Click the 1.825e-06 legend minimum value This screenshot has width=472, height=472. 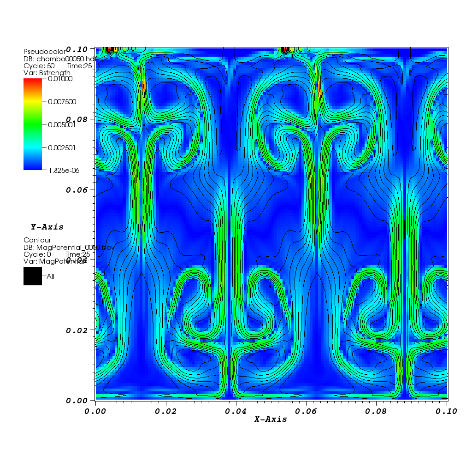64,171
